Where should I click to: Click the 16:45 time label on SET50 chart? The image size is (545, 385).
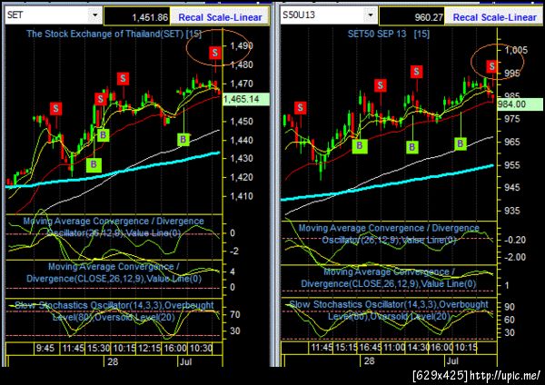coord(370,347)
